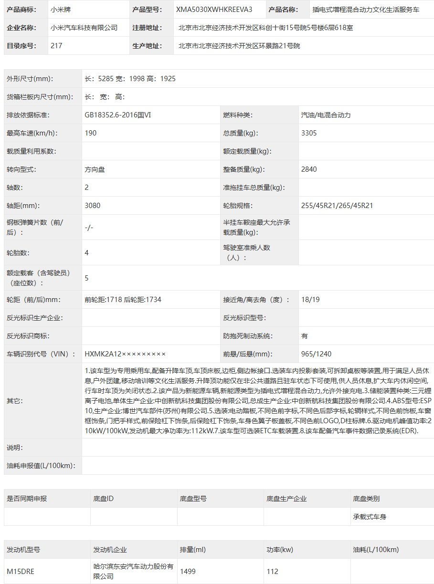The image size is (434, 584).
Task: Click the total mass value 3305
Action: point(309,133)
